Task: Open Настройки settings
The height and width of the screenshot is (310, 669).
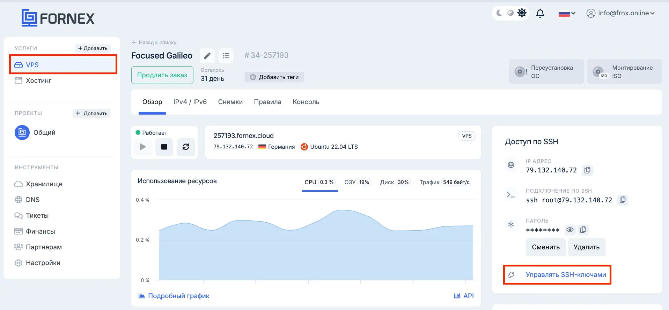Action: click(x=37, y=263)
